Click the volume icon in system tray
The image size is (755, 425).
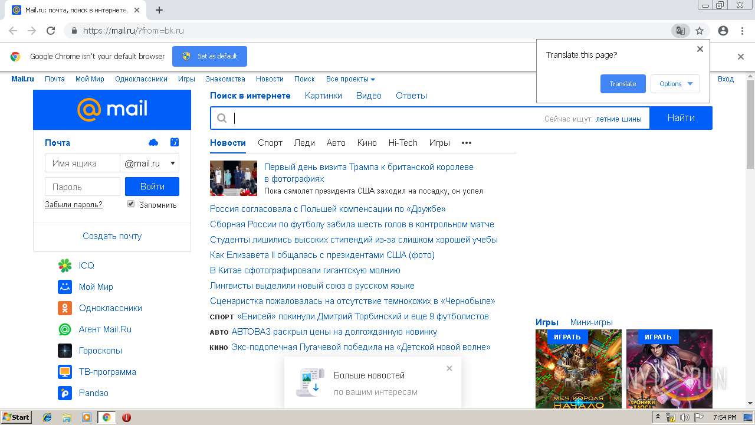(684, 417)
